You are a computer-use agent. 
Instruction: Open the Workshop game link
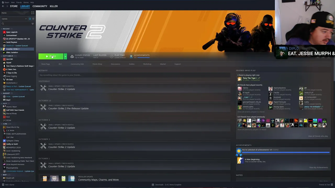pyautogui.click(x=147, y=64)
